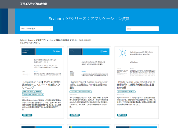Open the 解糖速度の定量化の改善 title link
This screenshot has width=178, height=128.
[136, 85]
